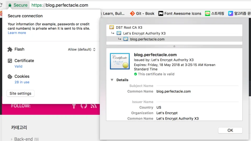Click the 카테고리 heading
Image resolution: width=251 pixels, height=141 pixels.
coord(19,128)
